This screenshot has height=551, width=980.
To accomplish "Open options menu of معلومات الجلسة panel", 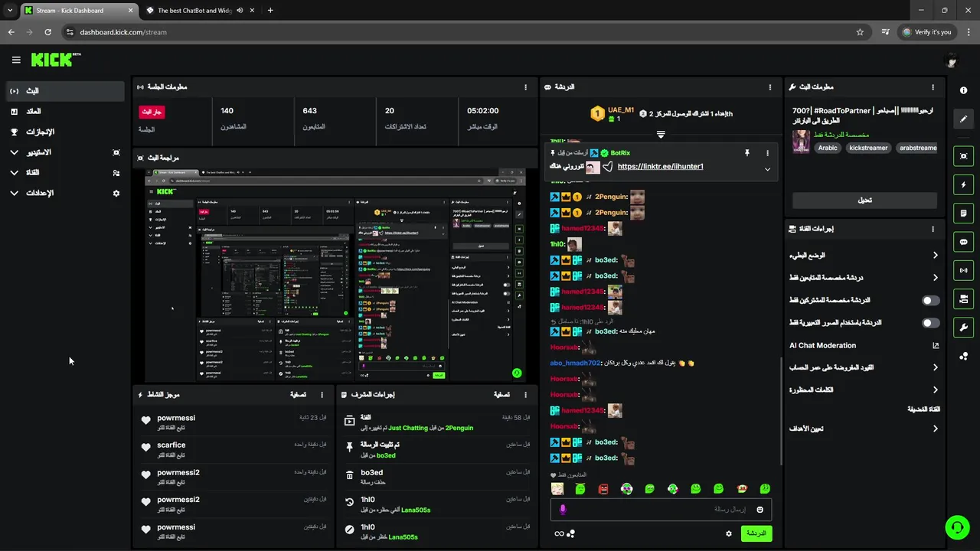I will [525, 87].
